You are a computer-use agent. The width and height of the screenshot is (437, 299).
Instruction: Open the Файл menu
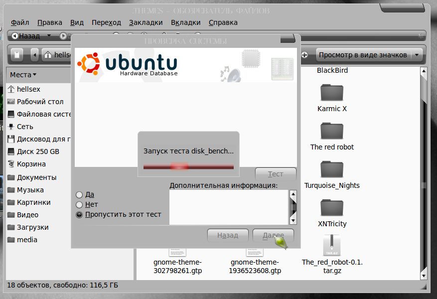coord(20,22)
